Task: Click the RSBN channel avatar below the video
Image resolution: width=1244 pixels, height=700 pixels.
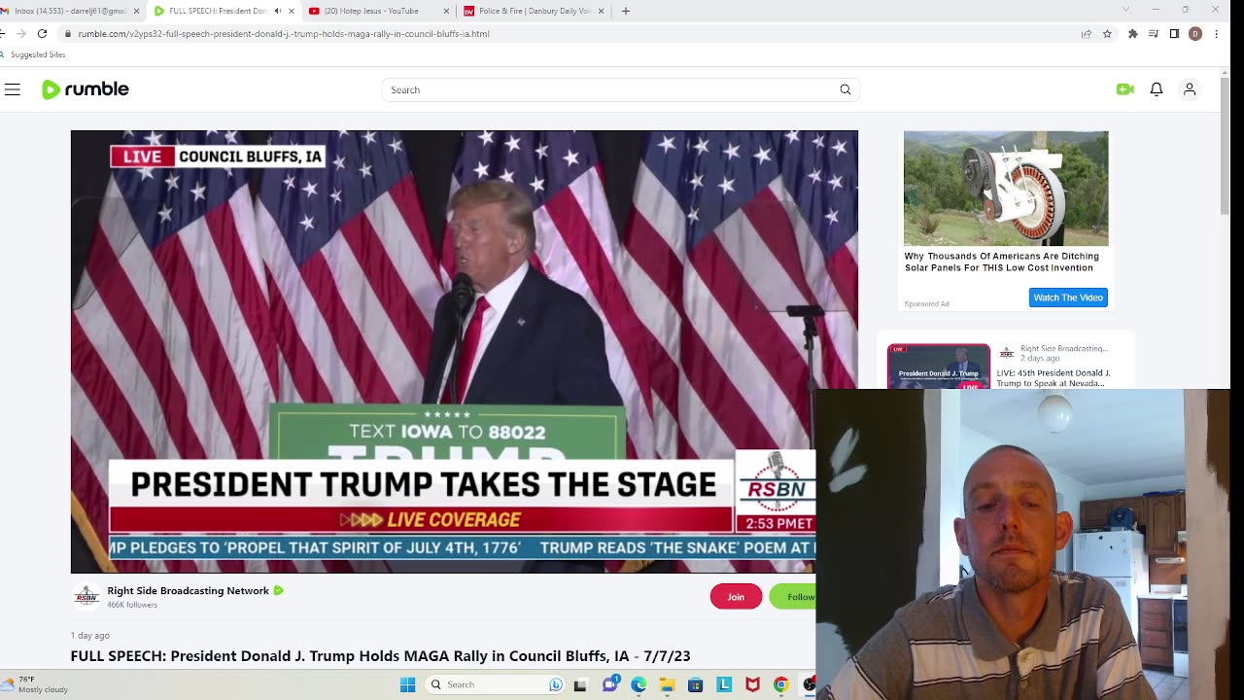Action: (86, 596)
